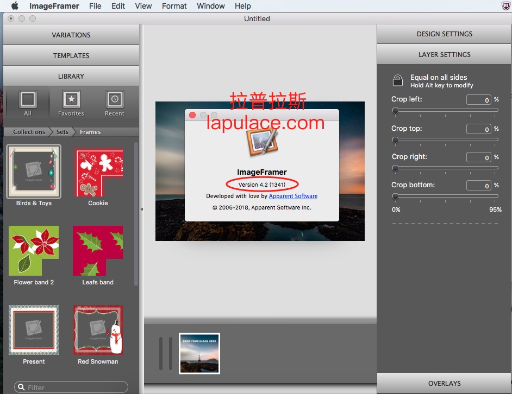Click the Crop right slider handle
The height and width of the screenshot is (394, 512).
click(x=395, y=168)
